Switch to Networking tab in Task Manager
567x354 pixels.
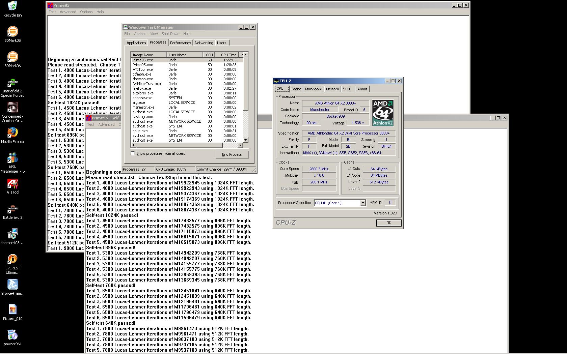click(x=204, y=43)
